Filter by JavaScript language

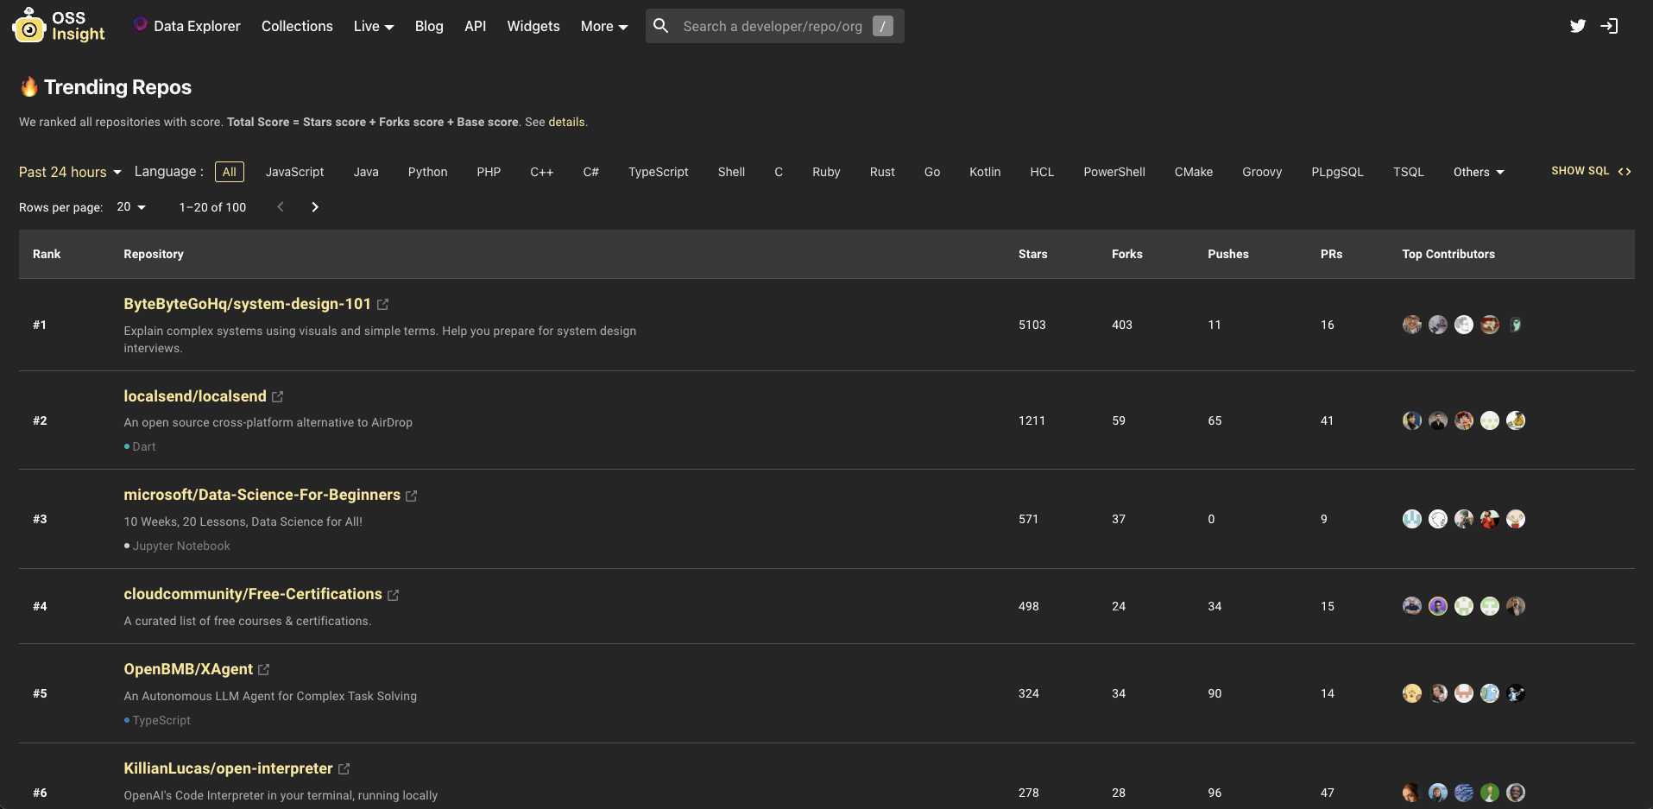(295, 172)
